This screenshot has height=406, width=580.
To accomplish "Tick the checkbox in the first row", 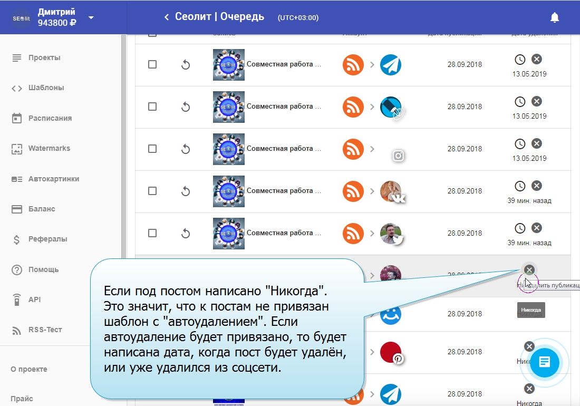I will click(x=152, y=64).
